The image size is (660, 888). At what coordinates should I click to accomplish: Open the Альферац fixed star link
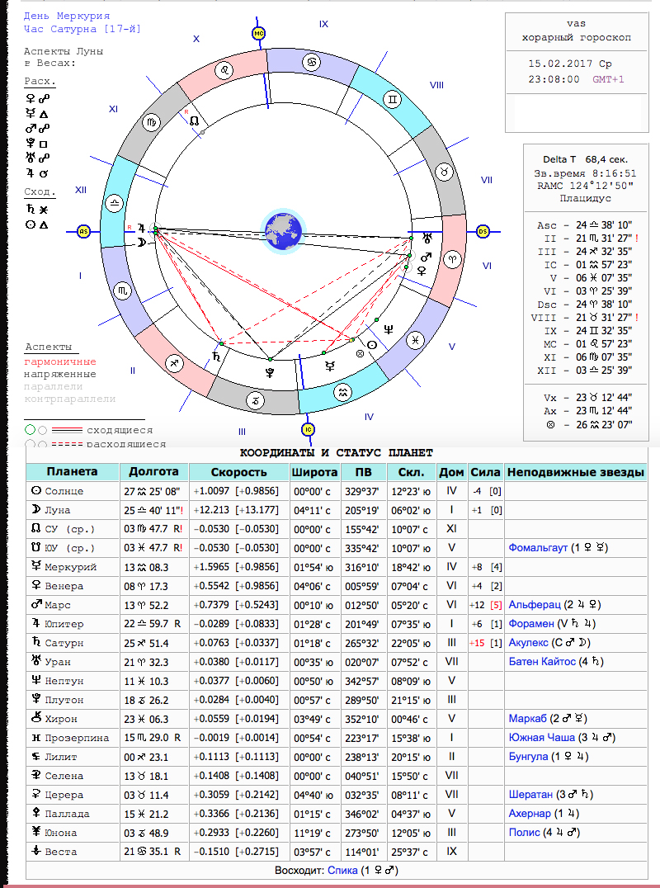point(535,605)
